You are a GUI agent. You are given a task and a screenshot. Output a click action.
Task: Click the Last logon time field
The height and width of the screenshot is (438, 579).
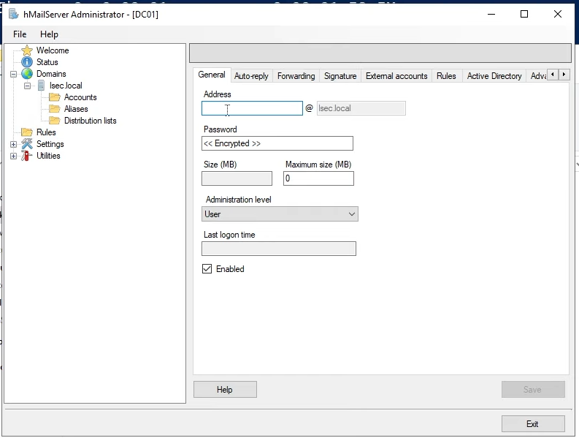(279, 249)
